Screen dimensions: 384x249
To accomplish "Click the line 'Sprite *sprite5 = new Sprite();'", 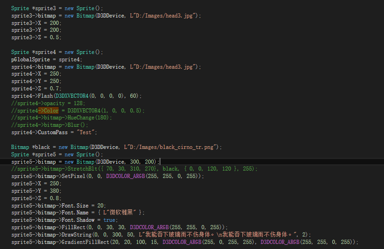I will click(57, 154).
